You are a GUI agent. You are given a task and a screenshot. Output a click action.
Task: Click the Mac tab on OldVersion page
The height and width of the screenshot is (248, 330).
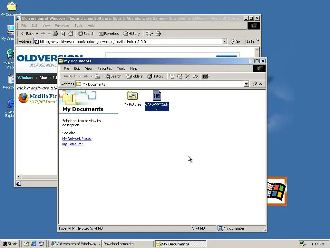pos(43,78)
